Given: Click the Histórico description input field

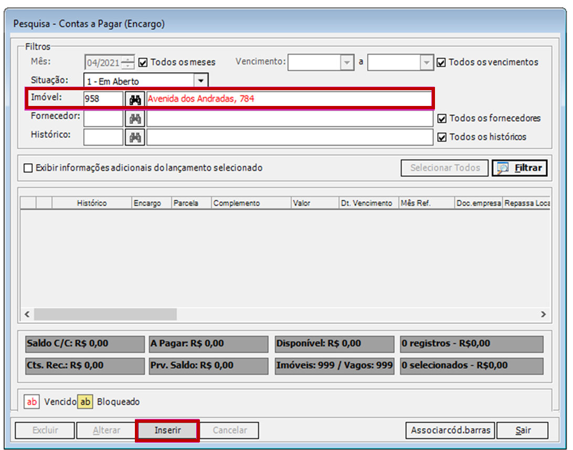Looking at the screenshot, I should click(290, 137).
